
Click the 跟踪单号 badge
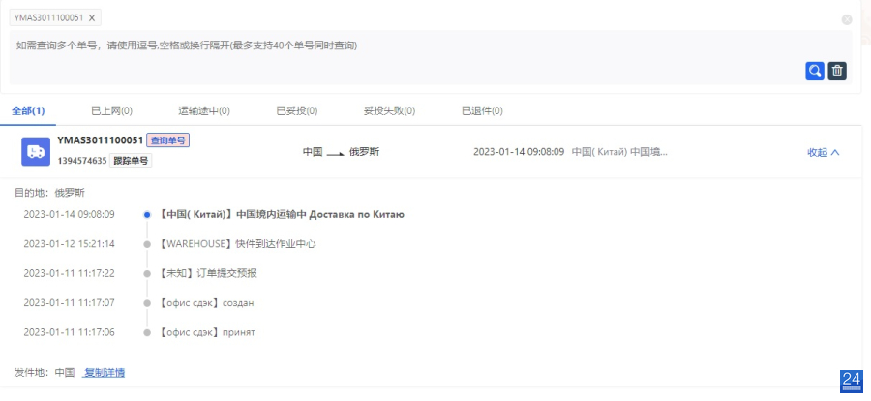(x=131, y=161)
